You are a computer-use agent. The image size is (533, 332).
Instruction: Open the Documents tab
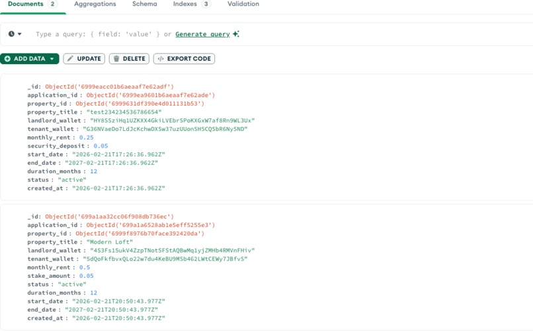pos(32,5)
